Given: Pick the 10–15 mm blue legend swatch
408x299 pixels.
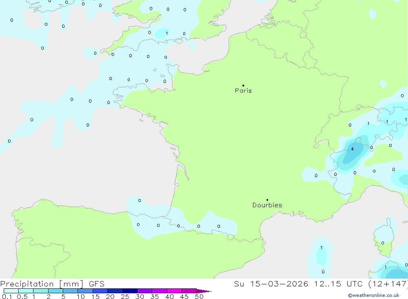Looking at the screenshot, I should [85, 291].
